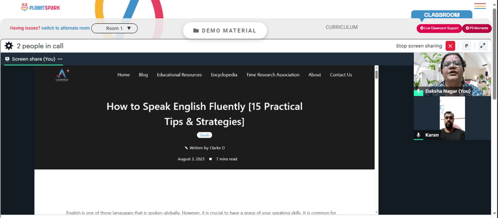Click the article title heading
Image resolution: width=498 pixels, height=218 pixels.
point(205,114)
